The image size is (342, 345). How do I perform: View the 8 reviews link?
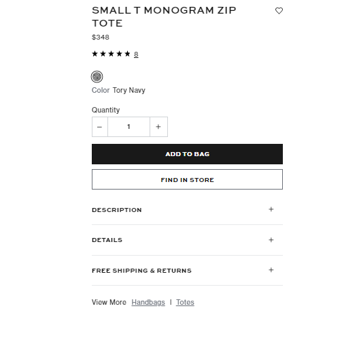tap(136, 55)
